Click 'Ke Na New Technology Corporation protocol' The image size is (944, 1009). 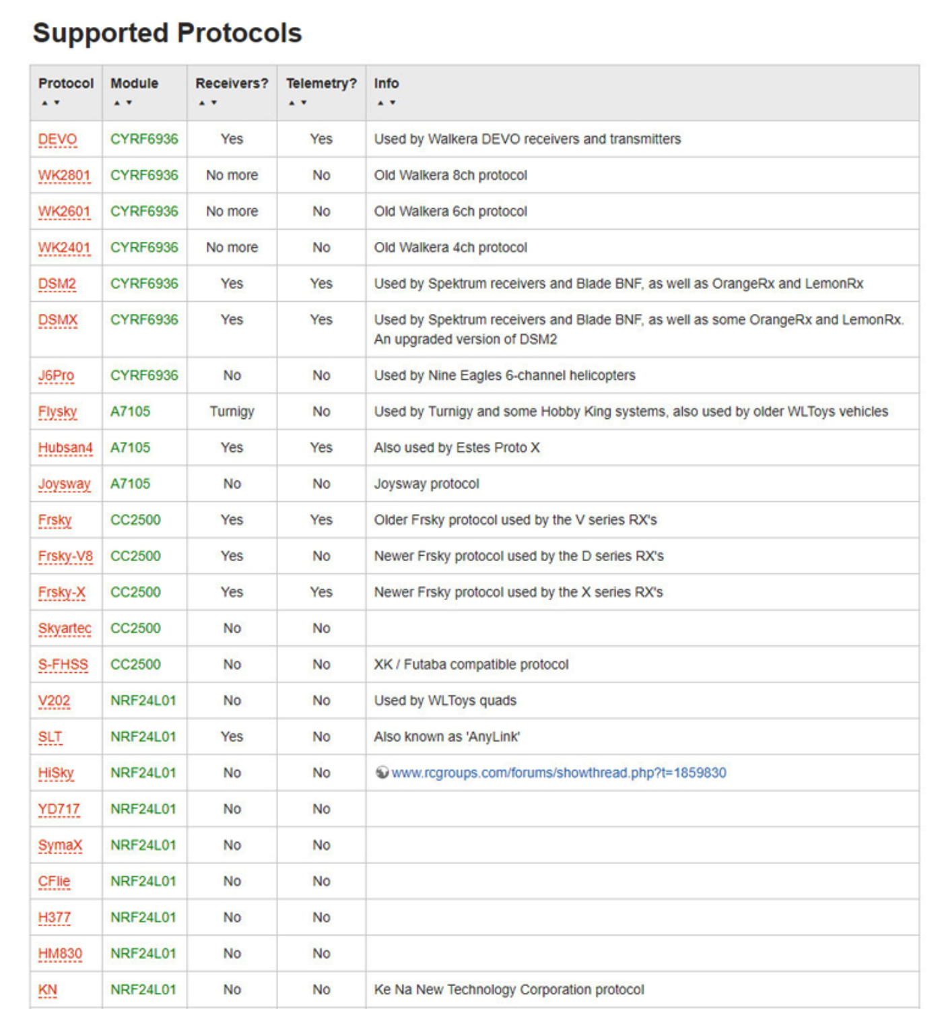coord(509,989)
